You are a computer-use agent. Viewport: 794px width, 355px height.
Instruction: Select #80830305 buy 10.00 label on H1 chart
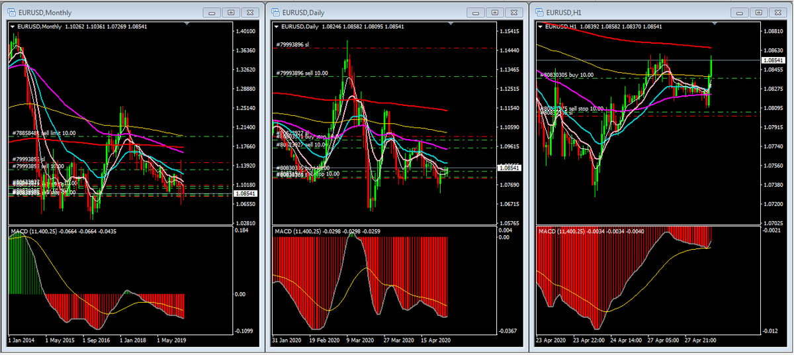click(x=567, y=75)
